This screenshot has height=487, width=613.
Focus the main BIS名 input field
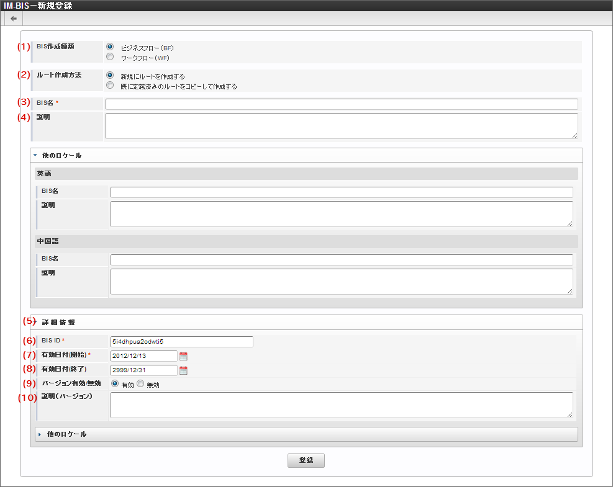pos(342,104)
